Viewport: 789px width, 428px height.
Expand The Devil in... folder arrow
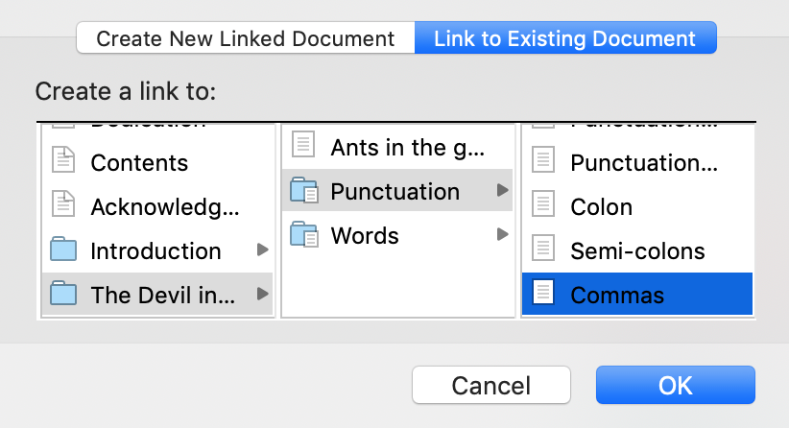tap(262, 295)
